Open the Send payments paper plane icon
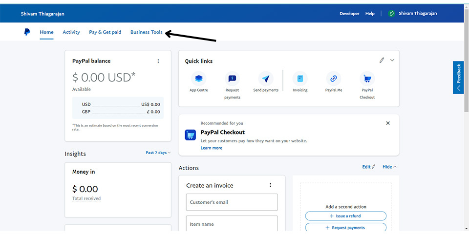469x234 pixels. click(x=266, y=78)
